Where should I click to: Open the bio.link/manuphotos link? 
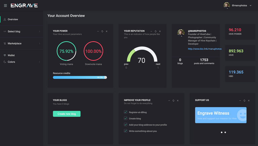[205, 49]
